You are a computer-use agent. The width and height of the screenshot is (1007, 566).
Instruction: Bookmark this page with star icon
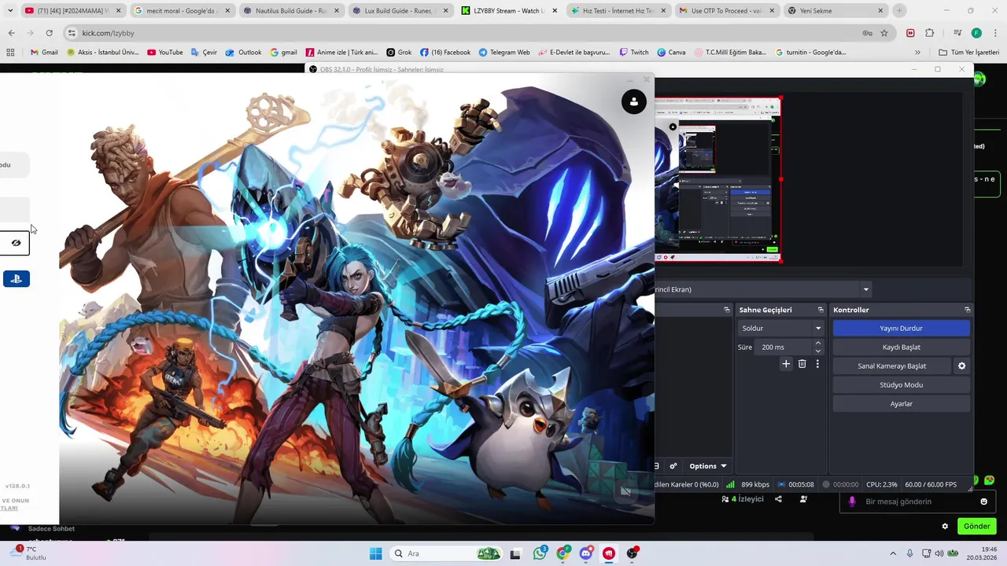pyautogui.click(x=884, y=33)
